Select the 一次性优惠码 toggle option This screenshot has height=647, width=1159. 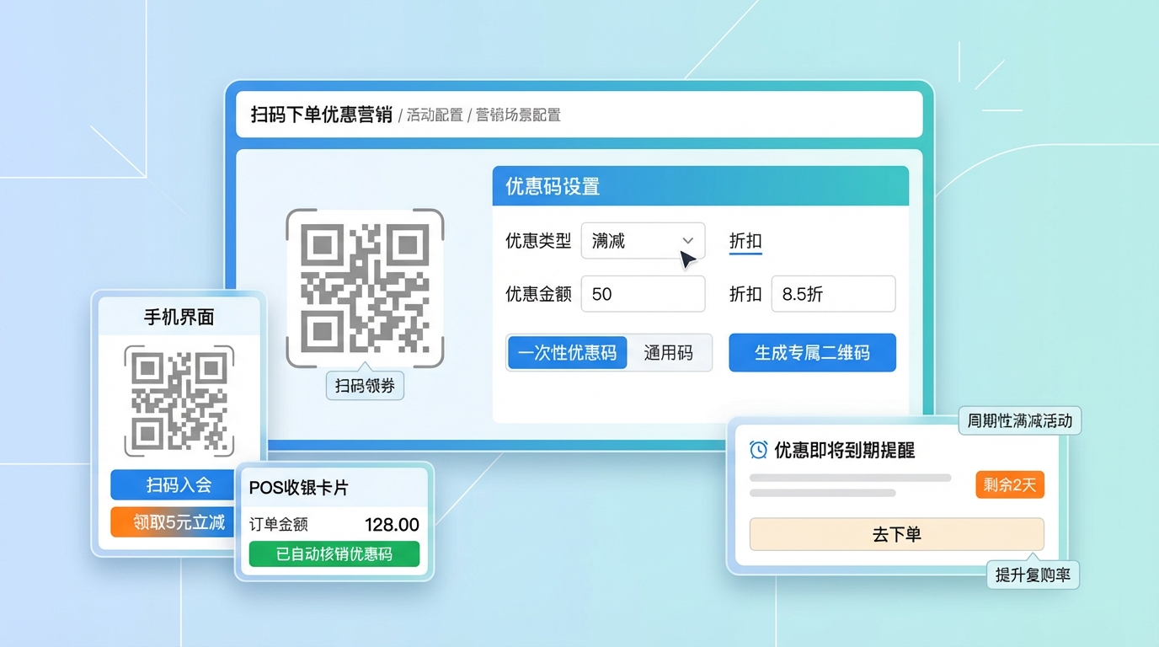(567, 353)
